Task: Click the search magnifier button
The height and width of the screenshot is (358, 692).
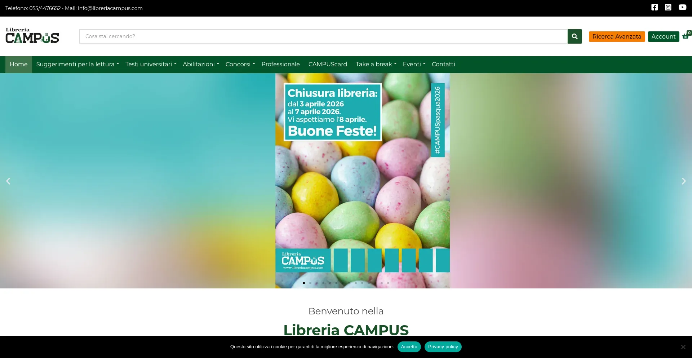Action: [x=575, y=36]
